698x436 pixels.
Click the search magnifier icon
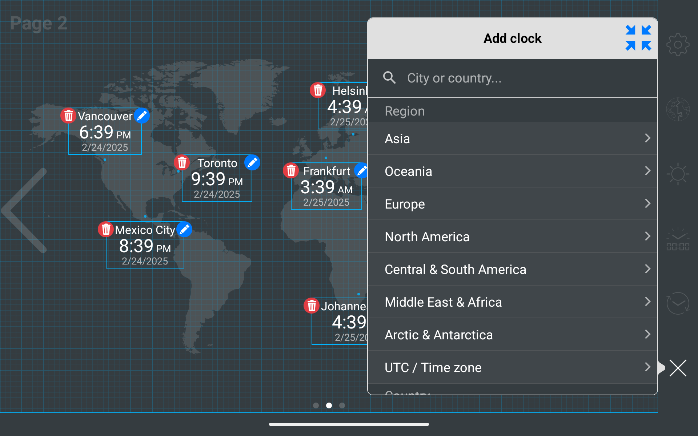coord(389,78)
